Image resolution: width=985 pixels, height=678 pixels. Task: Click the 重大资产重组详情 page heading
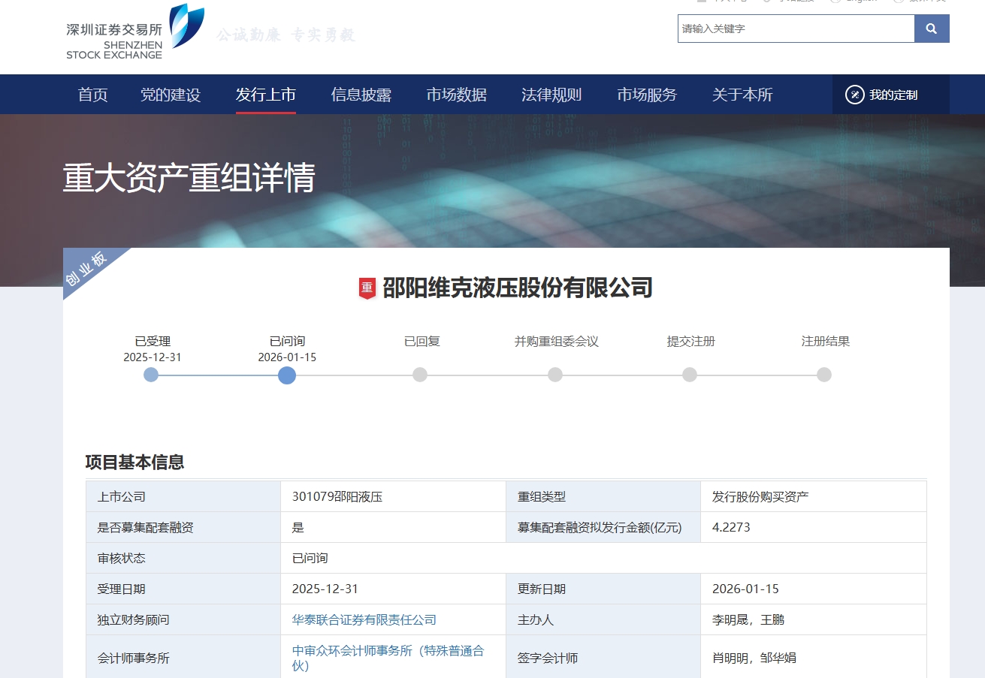tap(189, 179)
